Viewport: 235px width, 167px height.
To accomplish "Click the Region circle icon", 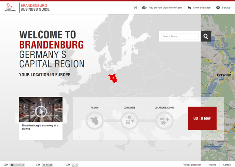I will pyautogui.click(x=94, y=120).
